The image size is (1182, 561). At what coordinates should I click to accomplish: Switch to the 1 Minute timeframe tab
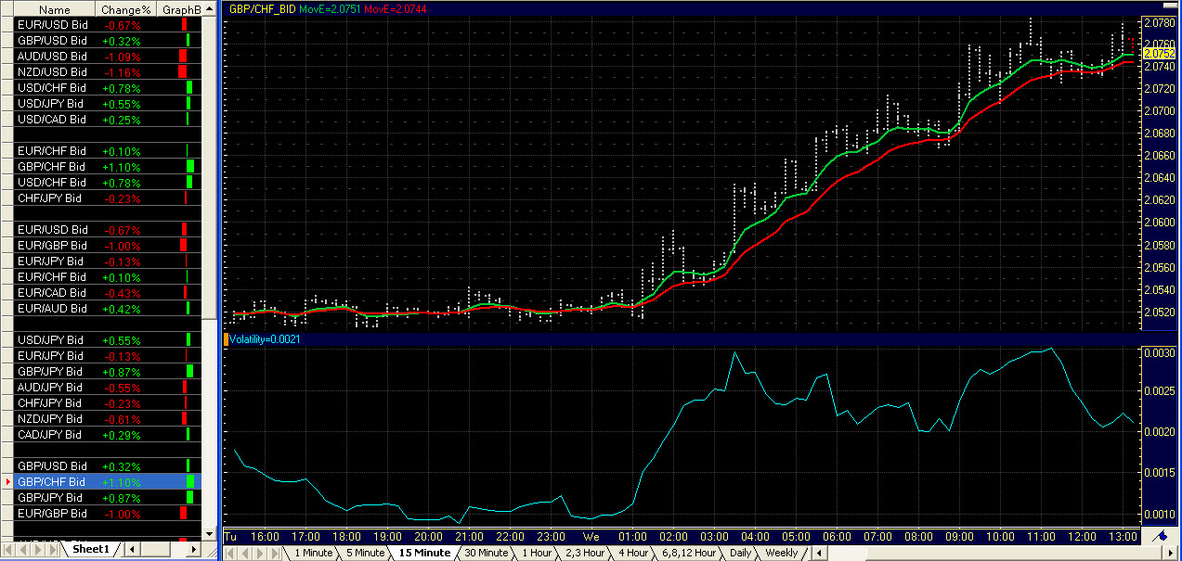pos(313,554)
